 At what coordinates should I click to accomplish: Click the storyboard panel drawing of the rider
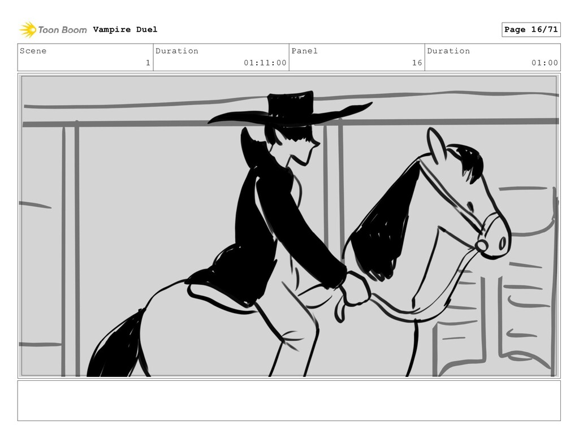coord(289,226)
